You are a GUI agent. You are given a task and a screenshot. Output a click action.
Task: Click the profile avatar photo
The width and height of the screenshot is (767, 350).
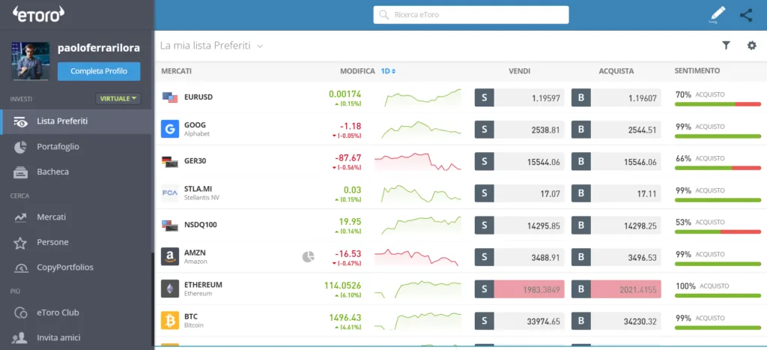30,61
